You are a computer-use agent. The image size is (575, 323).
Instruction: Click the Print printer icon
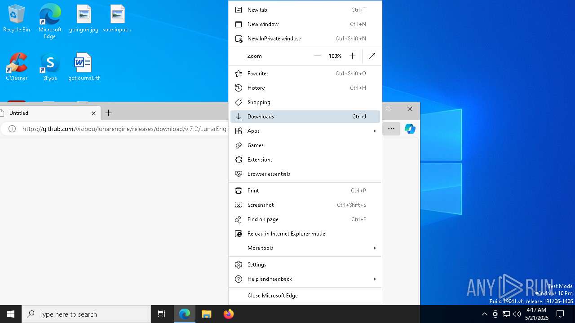[239, 191]
